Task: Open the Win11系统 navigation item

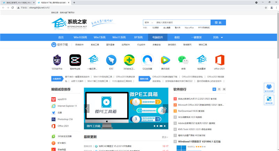Action: pos(119,37)
